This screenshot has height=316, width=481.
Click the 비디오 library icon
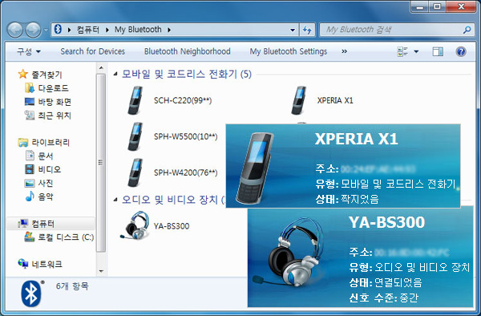(x=30, y=169)
